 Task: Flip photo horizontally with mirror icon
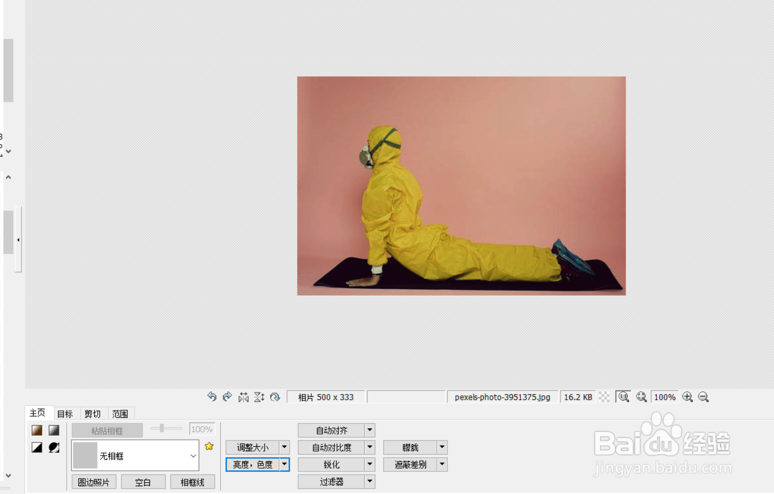point(243,397)
